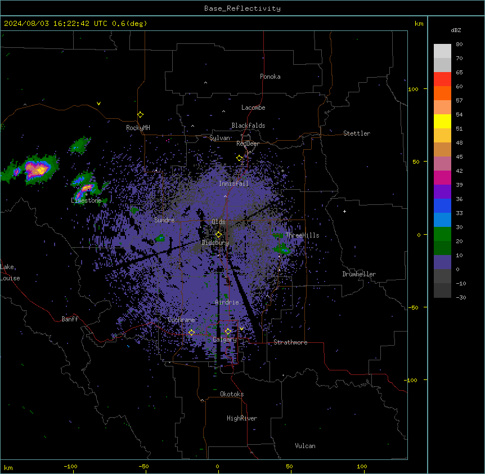Click the Blackfalds city label
485x474 pixels.
[x=248, y=126]
